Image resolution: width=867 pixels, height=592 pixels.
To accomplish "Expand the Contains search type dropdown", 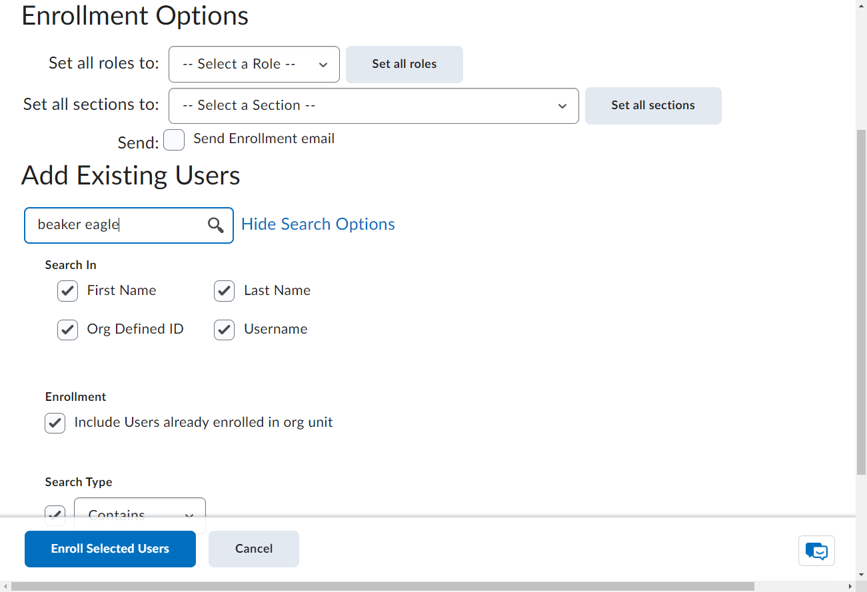I will pyautogui.click(x=140, y=507).
